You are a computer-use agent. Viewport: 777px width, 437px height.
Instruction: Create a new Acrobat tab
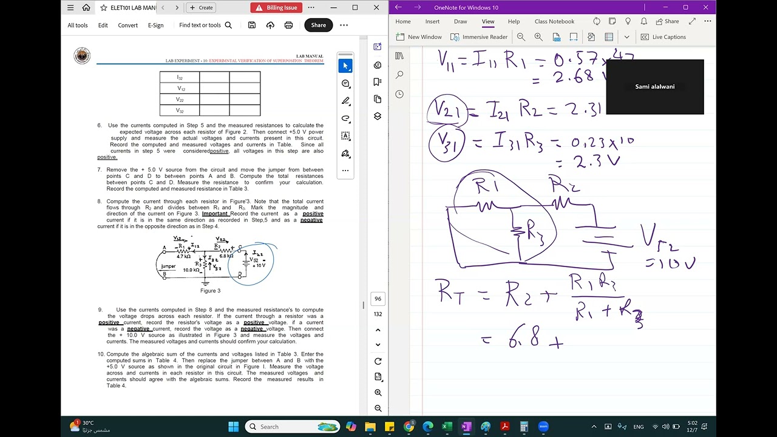tap(201, 7)
